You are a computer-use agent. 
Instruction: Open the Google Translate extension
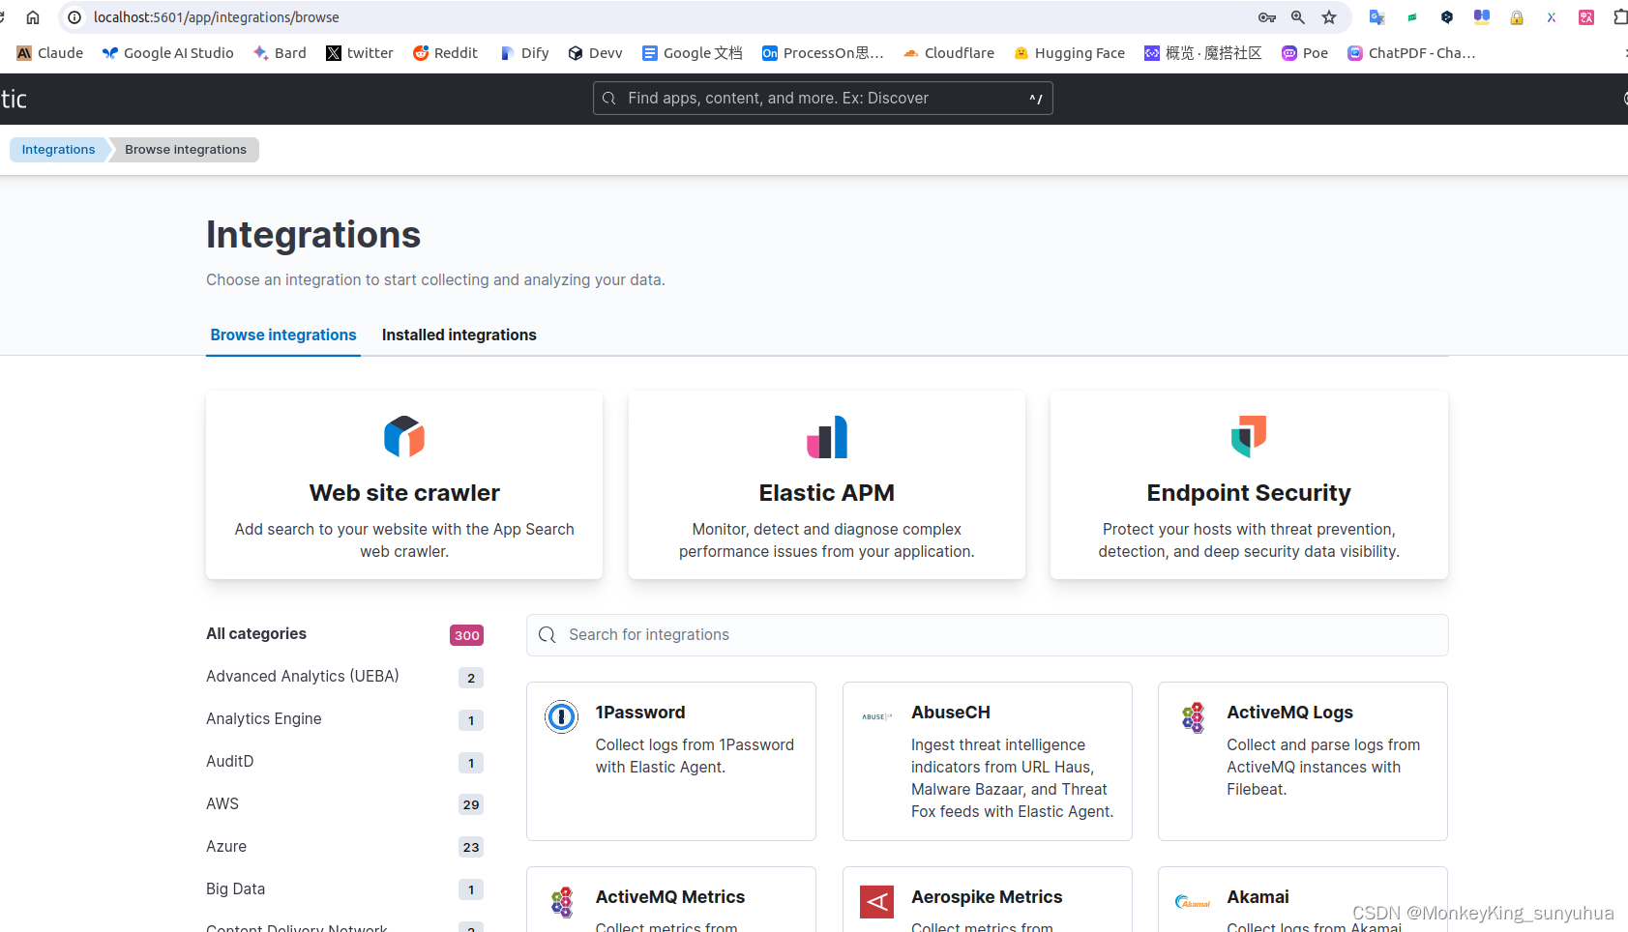1376,17
